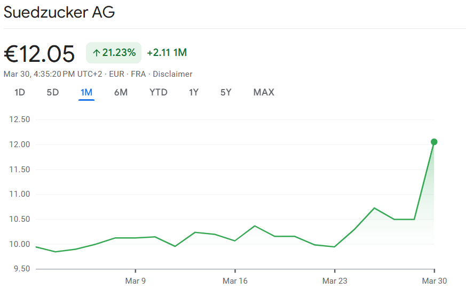Click the Mar 23 date axis label

click(x=335, y=280)
